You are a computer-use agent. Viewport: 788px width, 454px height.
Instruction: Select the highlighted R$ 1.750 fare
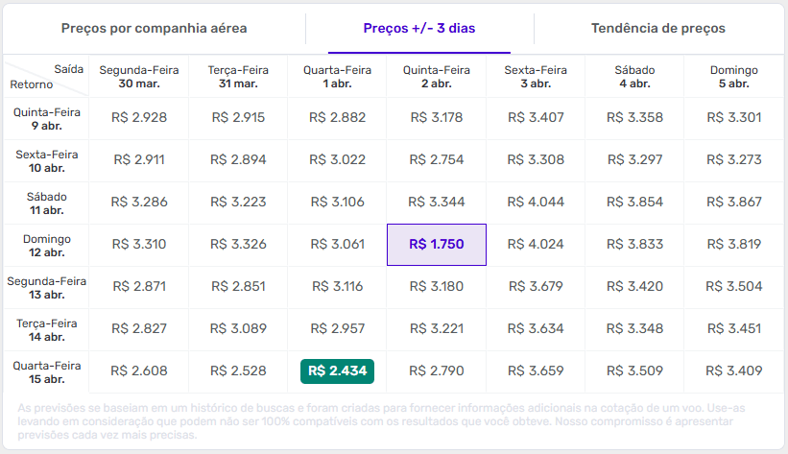(436, 245)
